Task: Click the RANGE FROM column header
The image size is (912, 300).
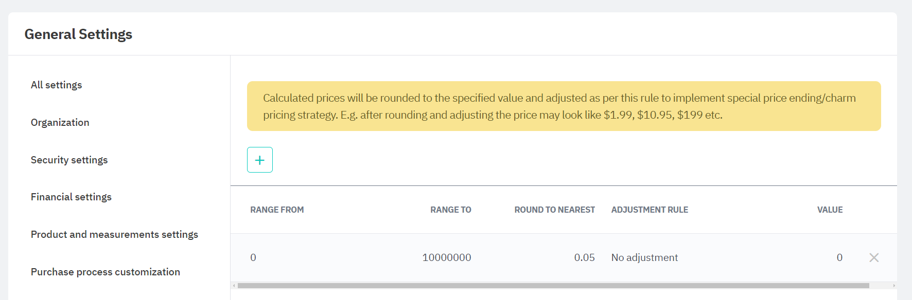Action: [x=277, y=210]
